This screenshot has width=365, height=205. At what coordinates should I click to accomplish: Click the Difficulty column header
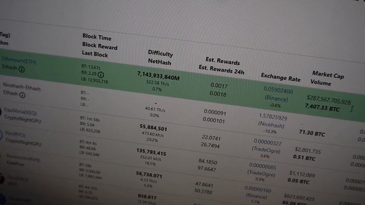coord(160,53)
